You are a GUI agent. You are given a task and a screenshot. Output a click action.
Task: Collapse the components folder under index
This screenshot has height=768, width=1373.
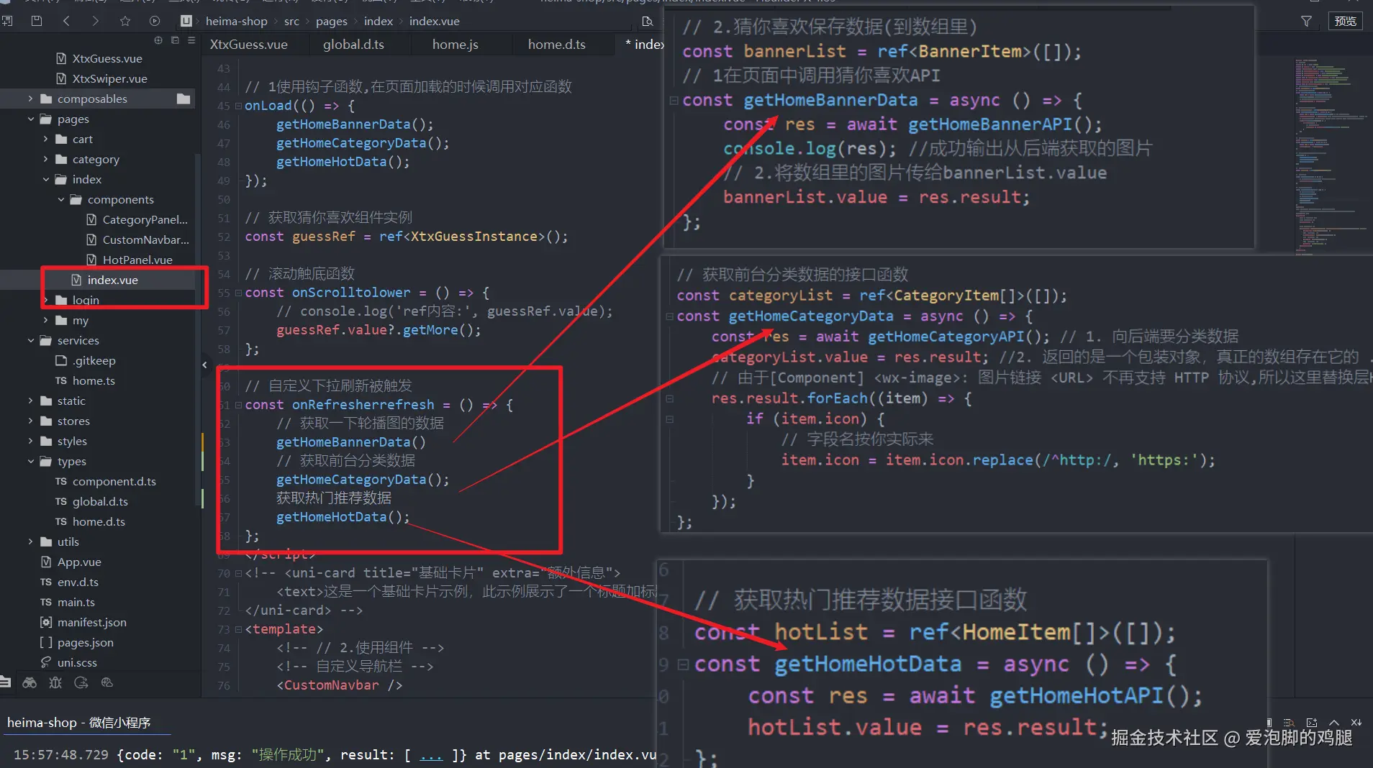tap(60, 199)
